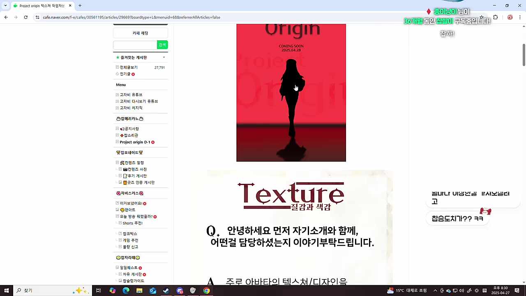The width and height of the screenshot is (526, 296).
Task: Reload the page with the refresh icon
Action: pos(25,17)
